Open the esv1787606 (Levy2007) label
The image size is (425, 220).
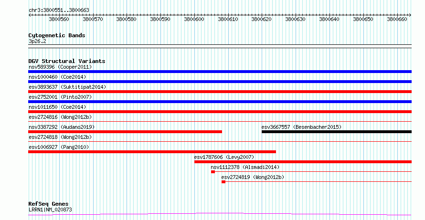click(224, 157)
